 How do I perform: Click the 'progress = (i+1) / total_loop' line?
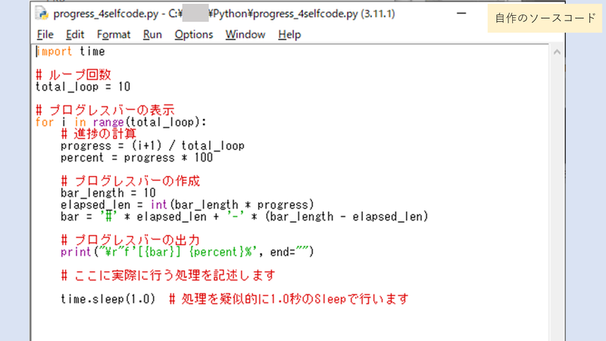[x=153, y=145]
